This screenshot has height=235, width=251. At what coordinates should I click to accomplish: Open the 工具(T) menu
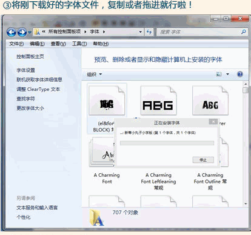click(79, 44)
